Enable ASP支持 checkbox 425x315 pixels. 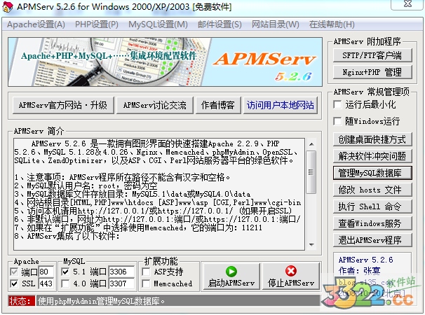[146, 272]
